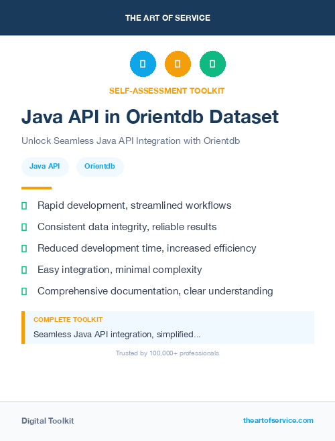This screenshot has height=441, width=335.
Task: Click COMPLETE TOOLKIT label
Action: point(68,320)
